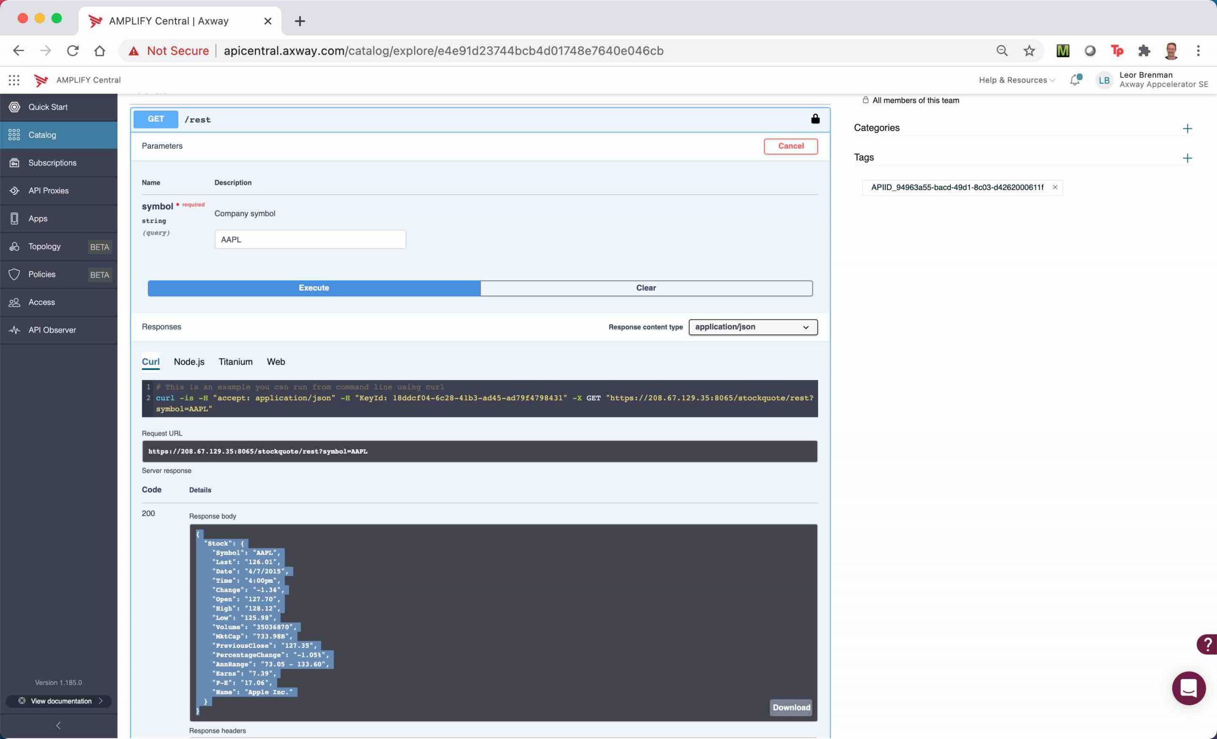Click "All members of this team" text
Viewport: 1217px width, 739px height.
(915, 100)
